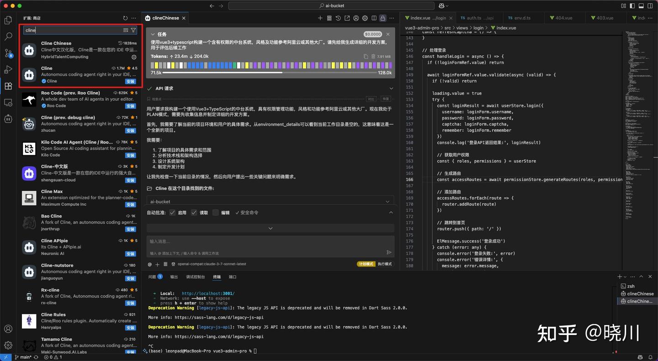Click the send message arrow icon

389,252
